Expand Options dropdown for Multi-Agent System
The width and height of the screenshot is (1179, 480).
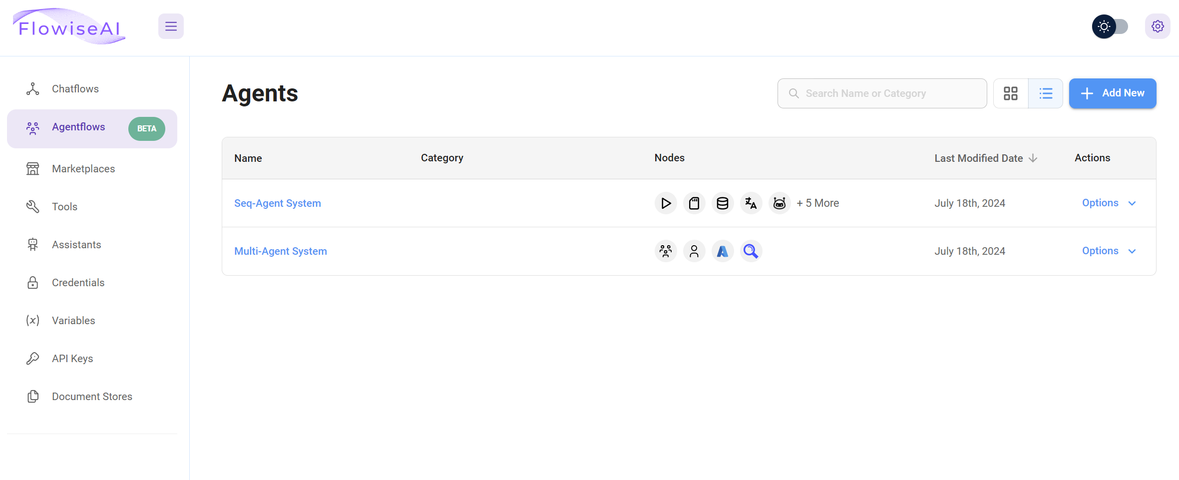pyautogui.click(x=1109, y=251)
